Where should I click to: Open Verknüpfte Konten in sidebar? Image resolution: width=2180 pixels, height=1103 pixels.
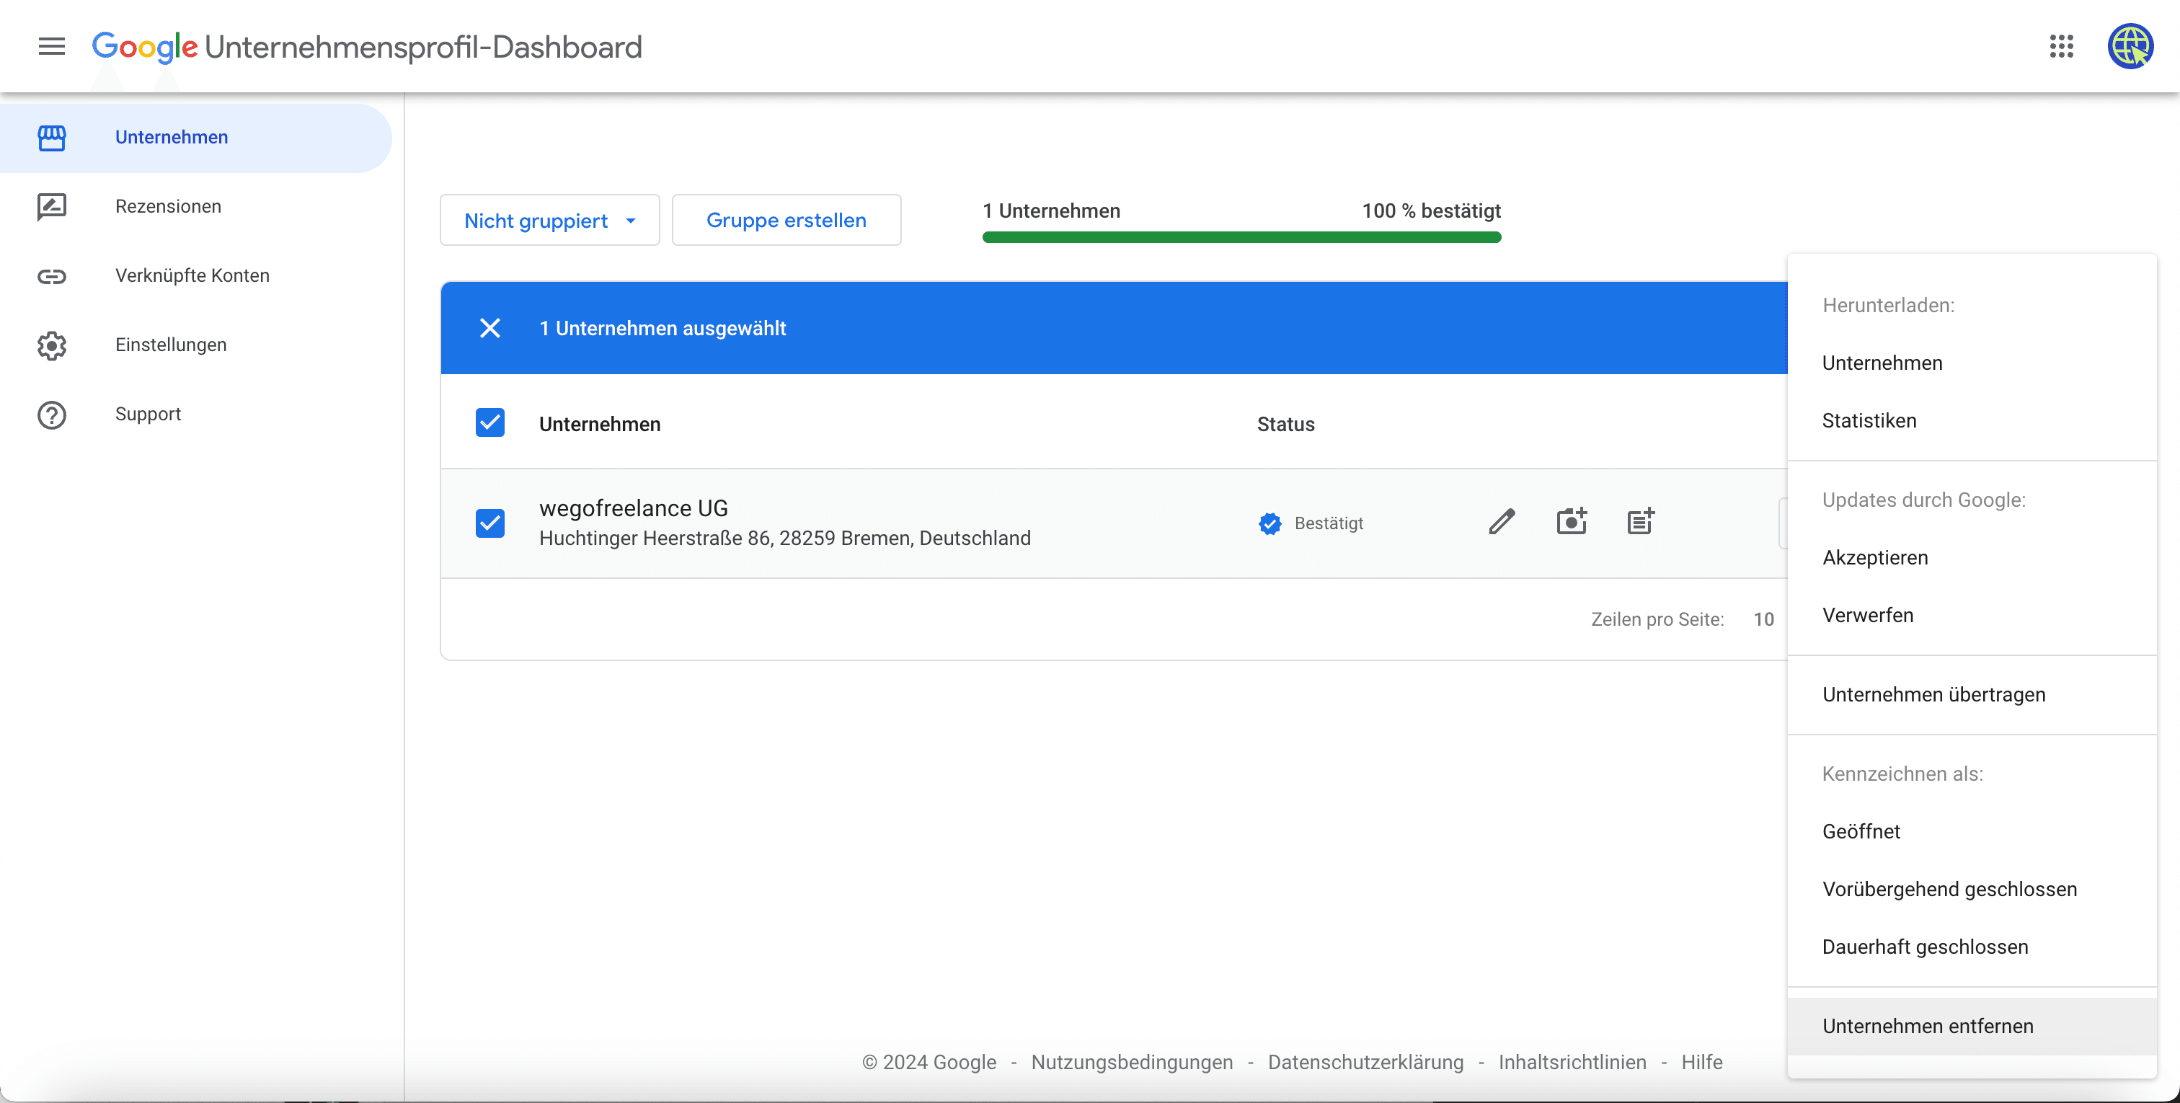click(196, 276)
